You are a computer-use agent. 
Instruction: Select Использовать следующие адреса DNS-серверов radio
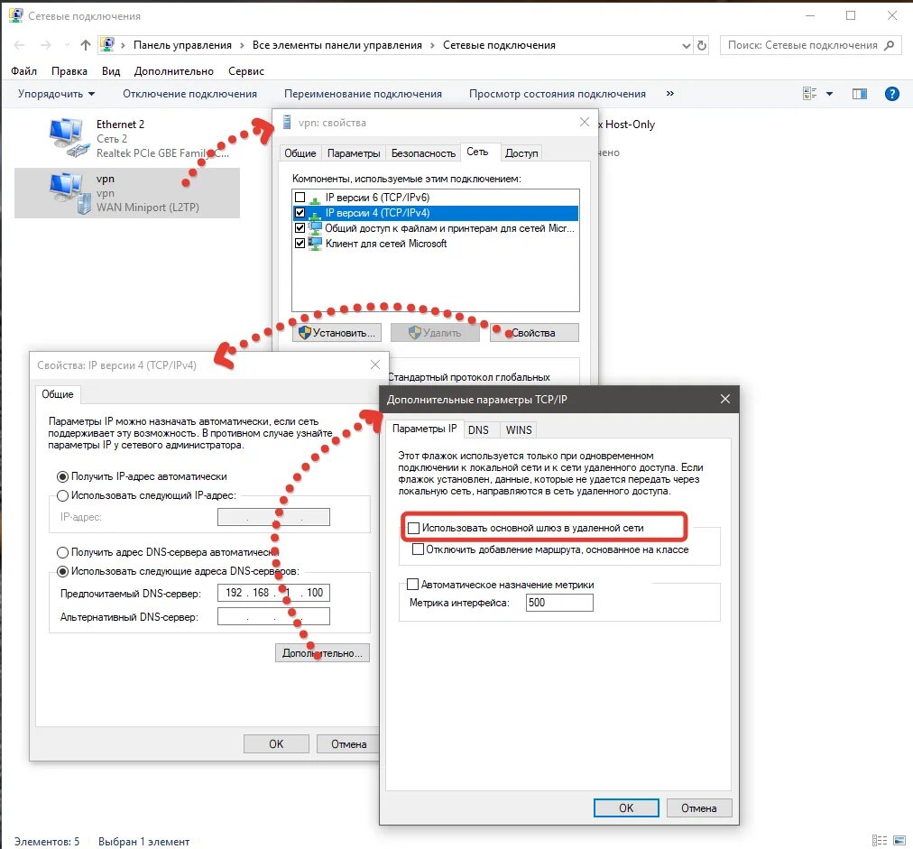[62, 571]
